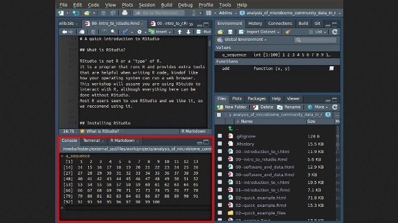Image resolution: width=398 pixels, height=223 pixels.
Task: Open the 02--quick_example.html file
Action: click(x=261, y=198)
